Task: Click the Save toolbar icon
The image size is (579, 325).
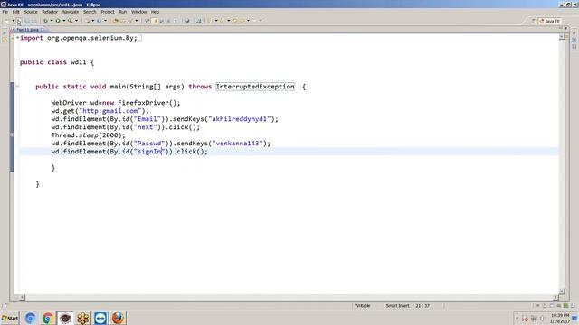Action: tap(20, 21)
